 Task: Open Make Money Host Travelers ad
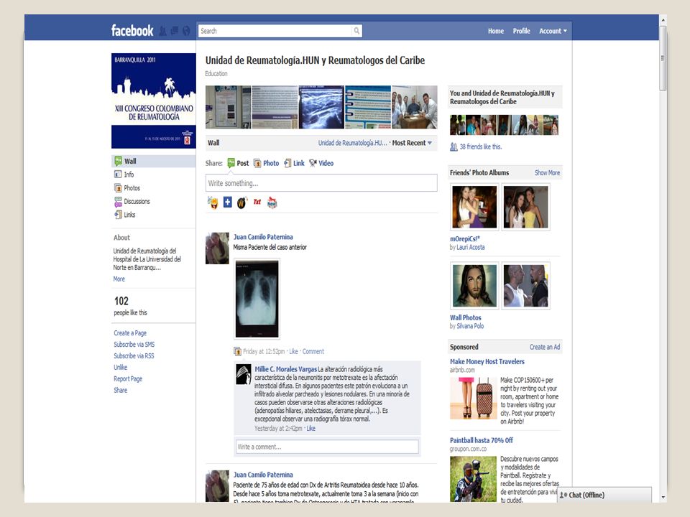487,361
